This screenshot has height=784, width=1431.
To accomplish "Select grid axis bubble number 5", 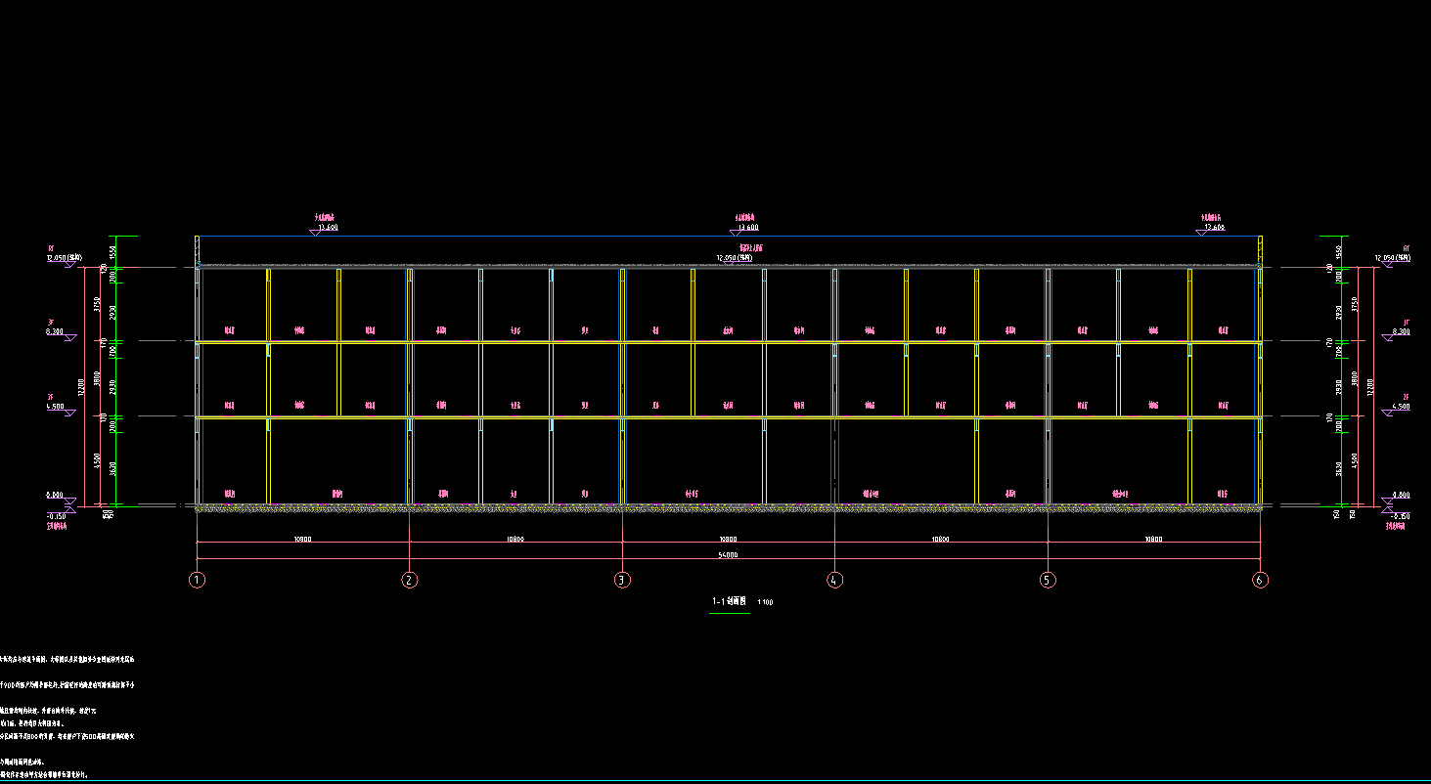I will (x=1048, y=580).
